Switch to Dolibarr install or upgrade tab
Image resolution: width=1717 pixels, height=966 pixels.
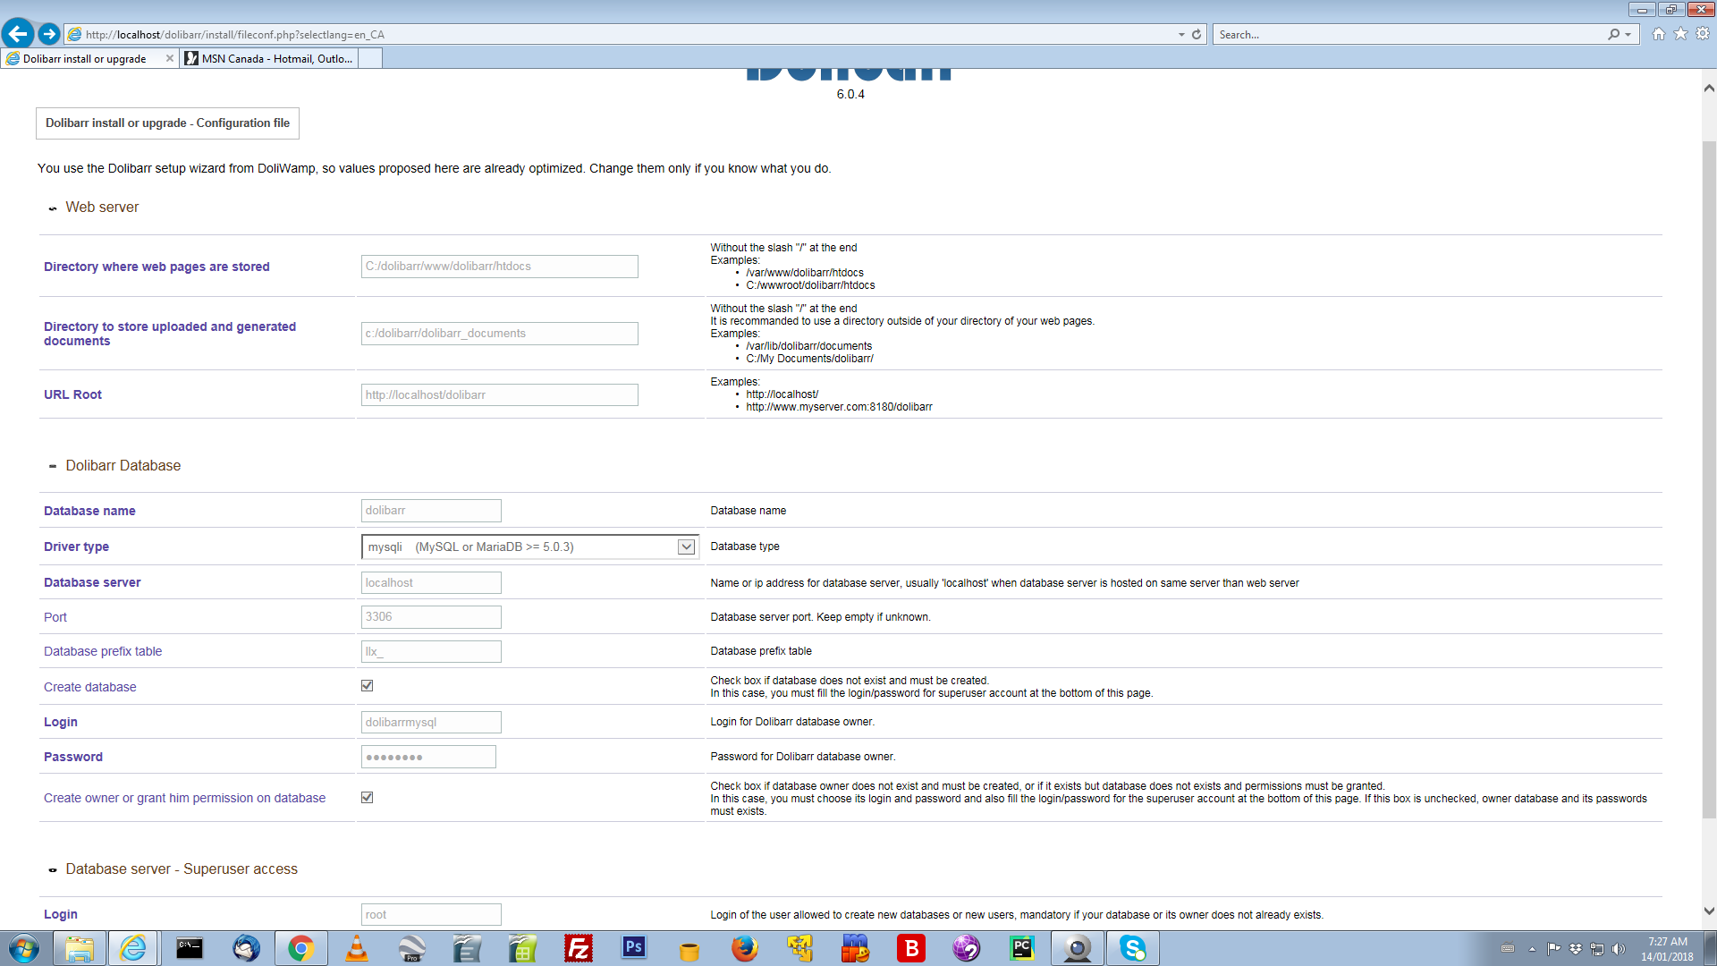point(84,58)
